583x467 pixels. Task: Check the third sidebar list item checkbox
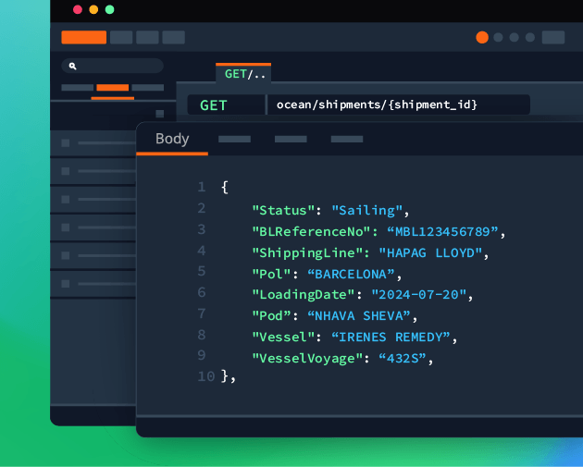tap(65, 199)
